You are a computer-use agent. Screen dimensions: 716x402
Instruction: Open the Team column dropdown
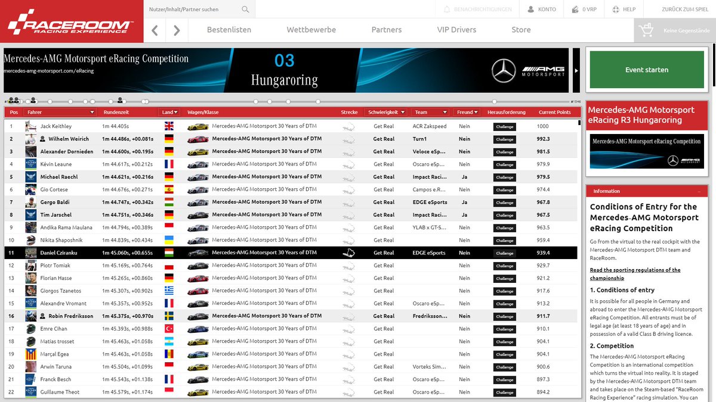[445, 112]
